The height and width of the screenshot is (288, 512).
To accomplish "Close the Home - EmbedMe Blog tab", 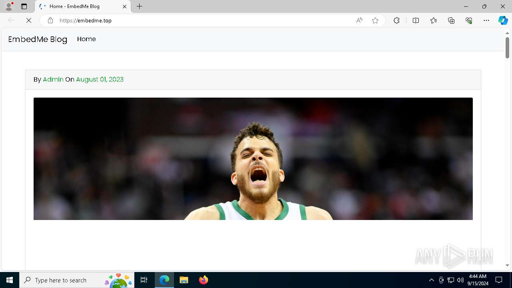I will point(124,6).
